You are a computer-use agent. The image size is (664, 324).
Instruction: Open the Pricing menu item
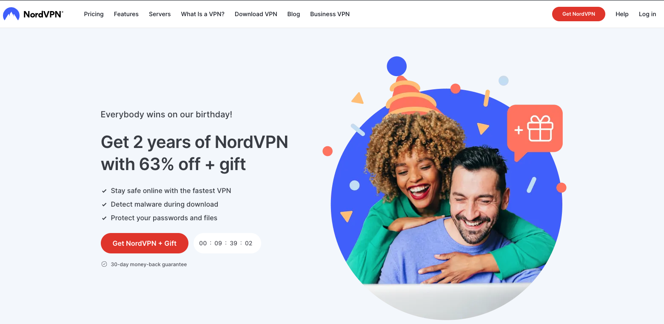(94, 14)
